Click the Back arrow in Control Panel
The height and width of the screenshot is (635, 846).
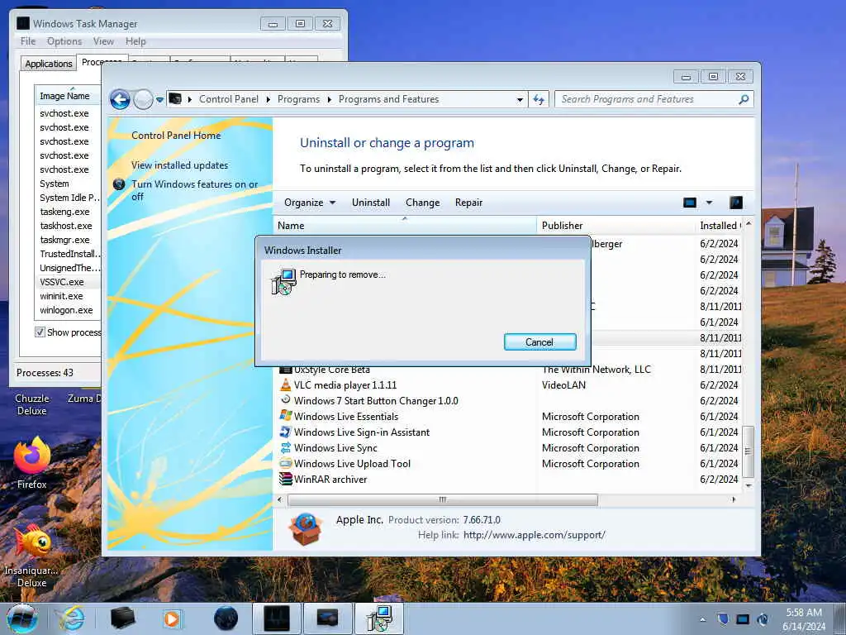coord(120,99)
